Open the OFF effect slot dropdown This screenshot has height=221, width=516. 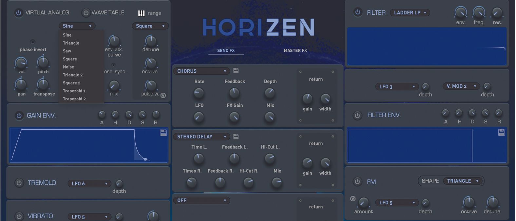point(201,200)
